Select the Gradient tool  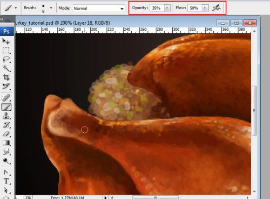[x=6, y=143]
